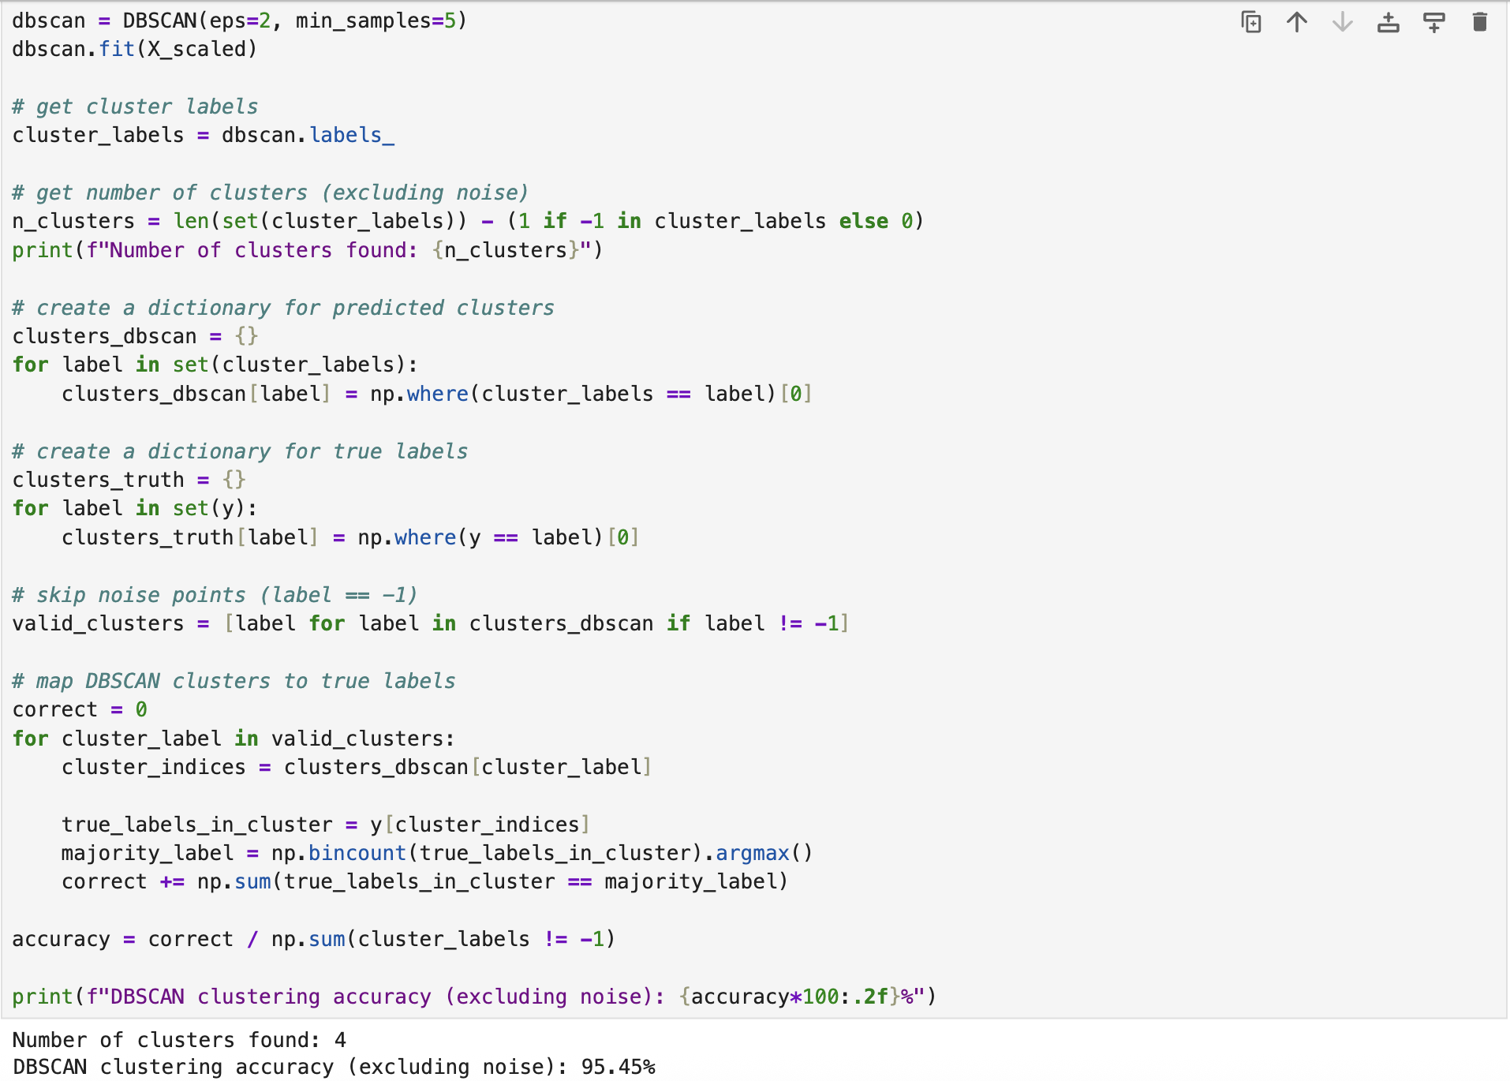Move the cell down with the arrow
This screenshot has width=1510, height=1081.
tap(1343, 22)
